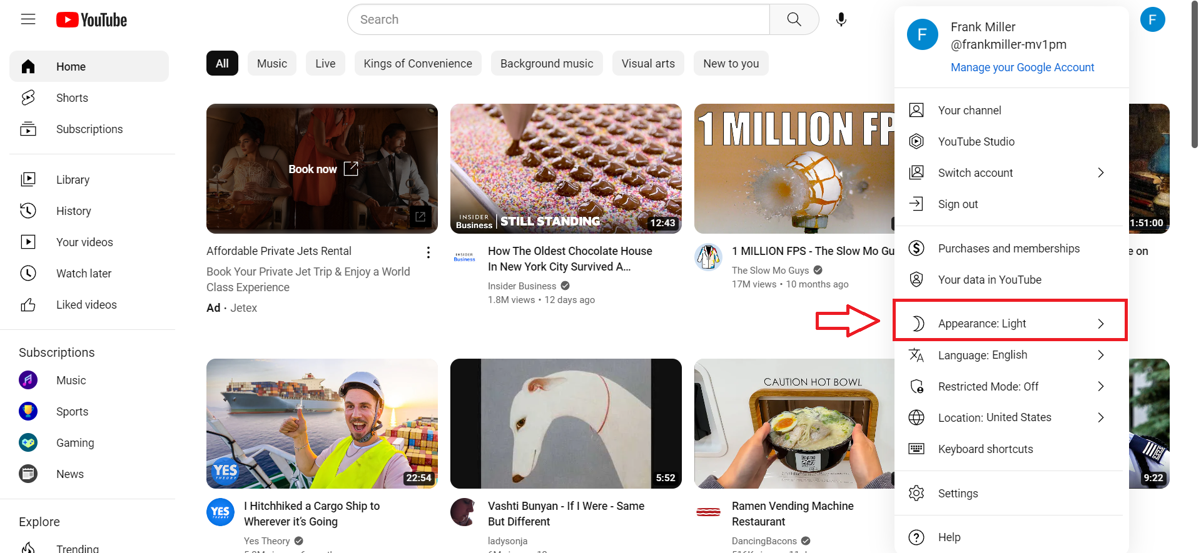Open the Yes Theory channel avatar
This screenshot has height=553, width=1201.
220,512
